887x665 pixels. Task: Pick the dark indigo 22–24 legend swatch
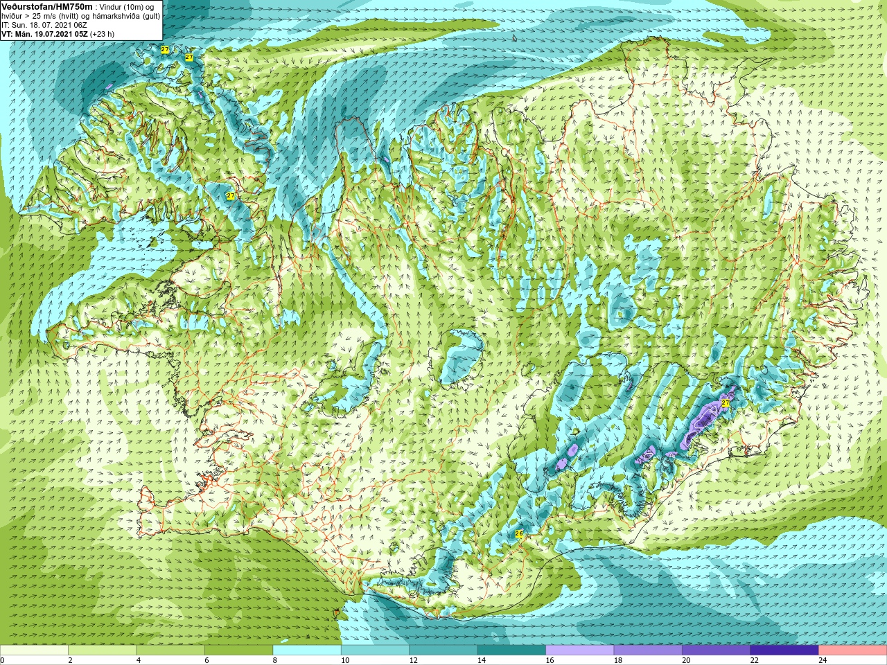pos(784,650)
